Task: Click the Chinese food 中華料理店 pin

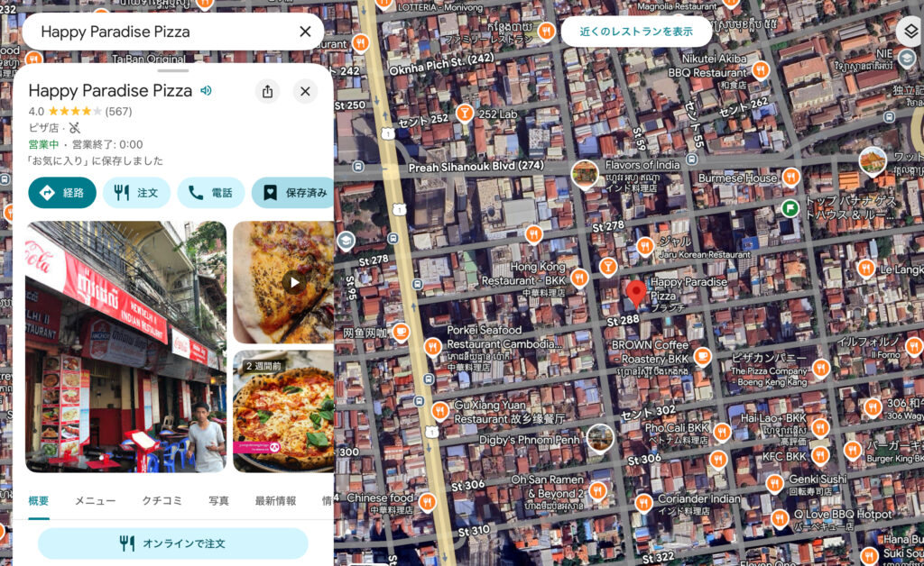Action: click(x=427, y=502)
